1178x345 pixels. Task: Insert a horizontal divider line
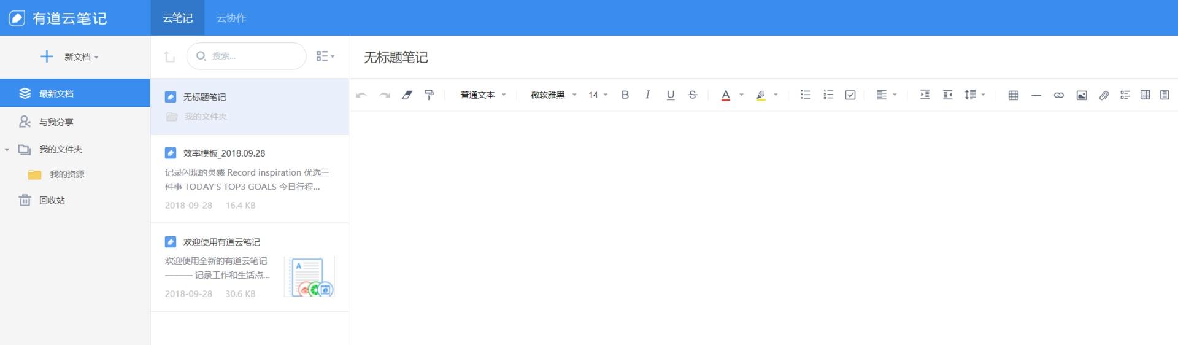click(1036, 95)
